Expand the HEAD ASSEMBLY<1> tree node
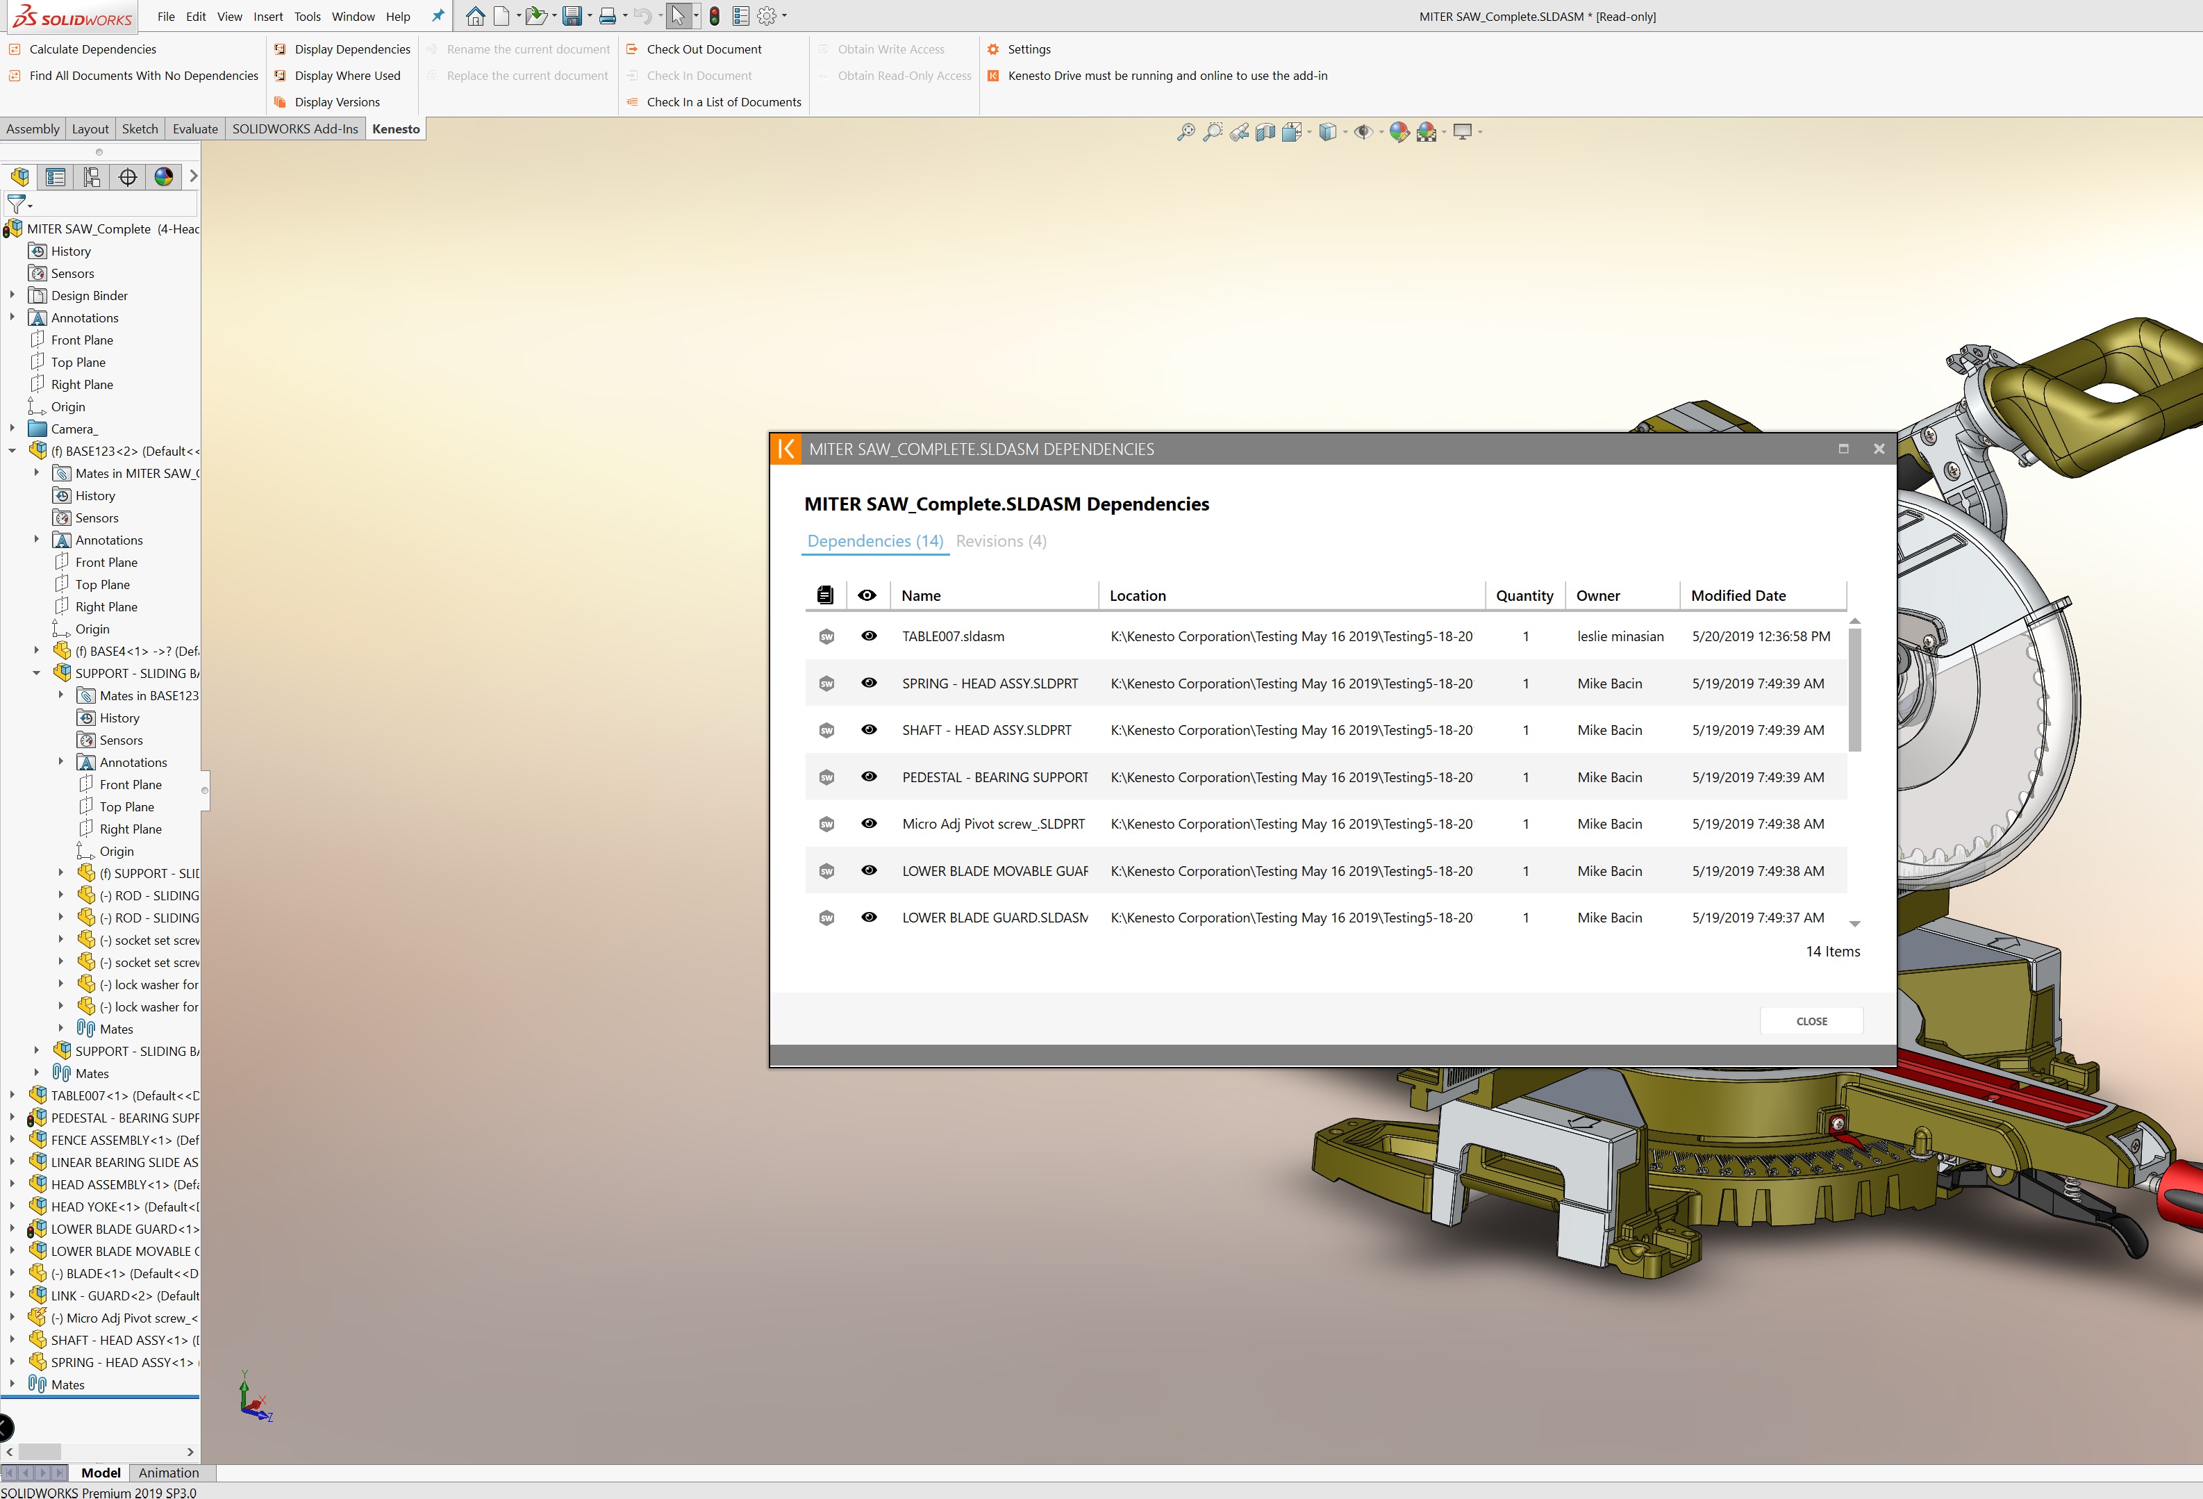This screenshot has width=2203, height=1499. [x=13, y=1184]
